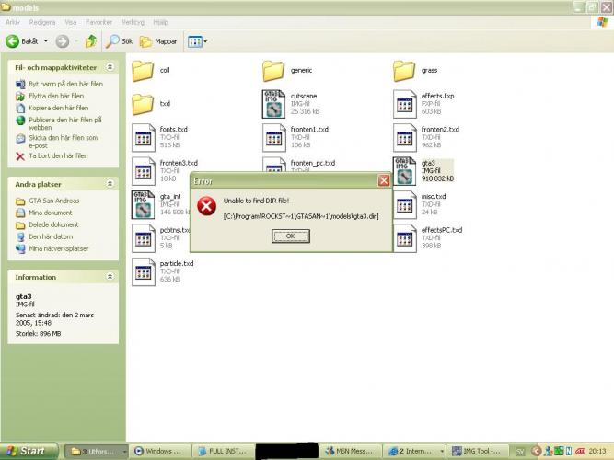The image size is (614, 460).
Task: Select the fronten2.txd file icon
Action: tap(404, 137)
